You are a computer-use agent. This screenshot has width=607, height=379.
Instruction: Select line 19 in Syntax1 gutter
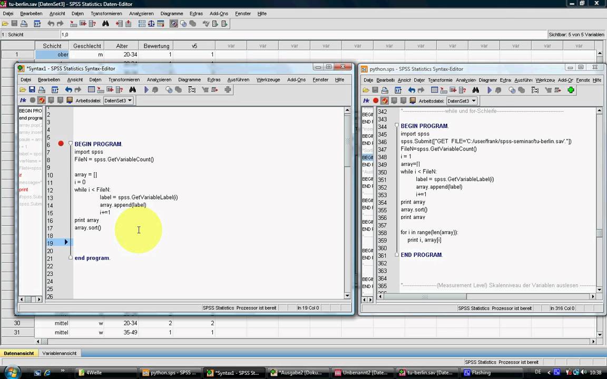tap(50, 243)
